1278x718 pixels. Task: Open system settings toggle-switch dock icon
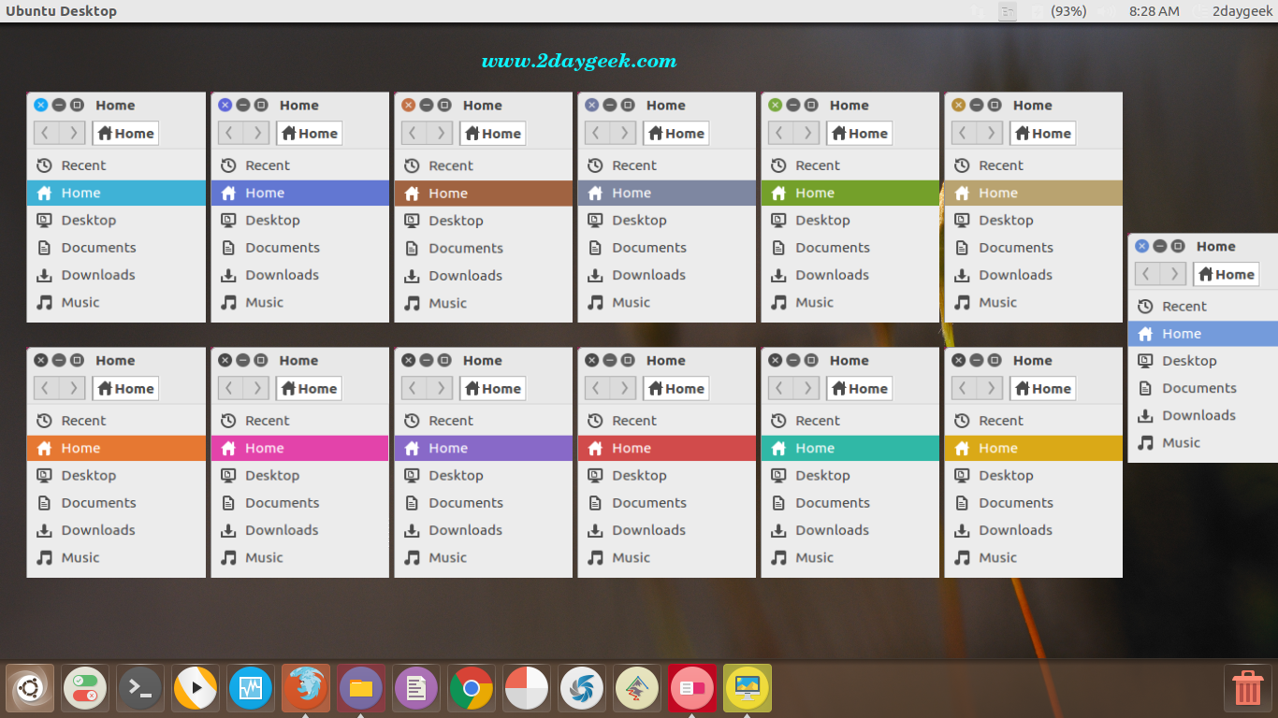point(85,689)
